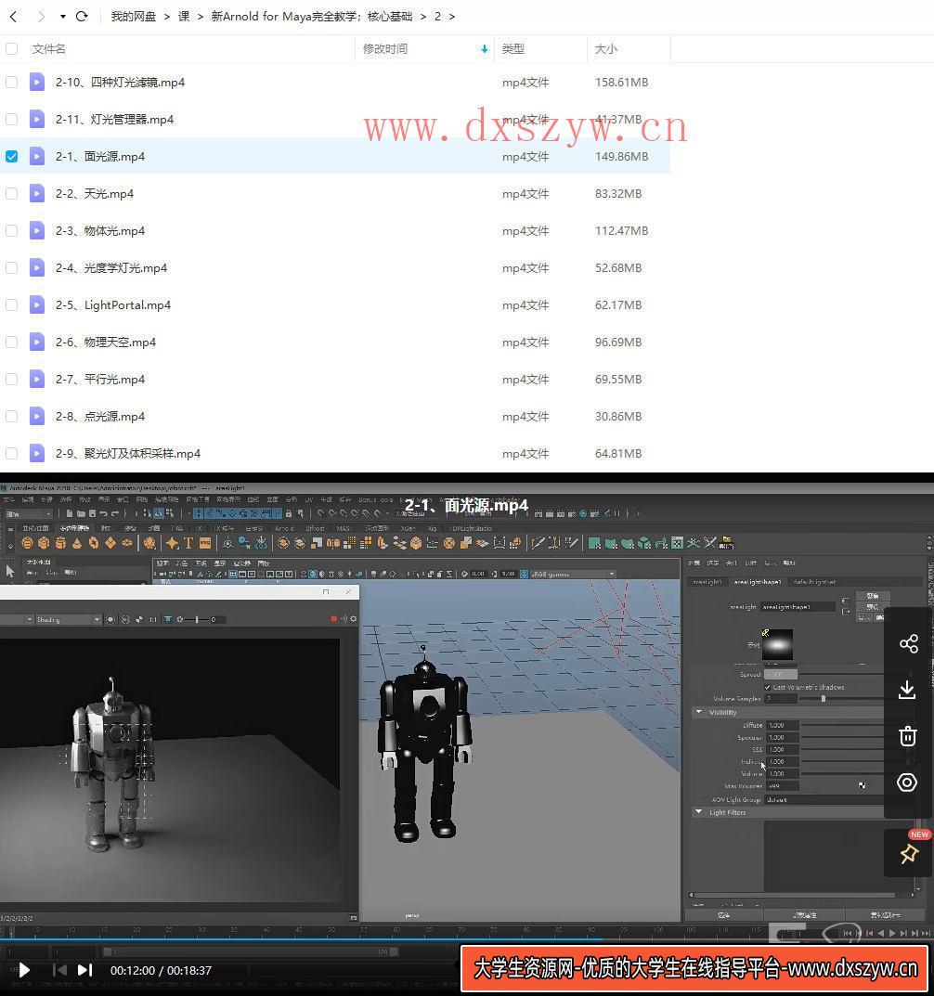Tick the select-all checkbox beside 文件名
Image resolution: width=934 pixels, height=996 pixels.
pos(11,49)
